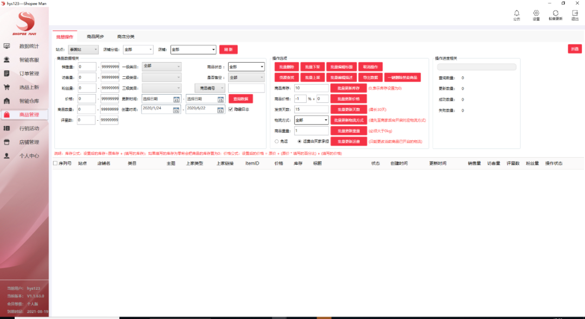
Task: Open the 店铺分组 dropdown
Action: 138,49
